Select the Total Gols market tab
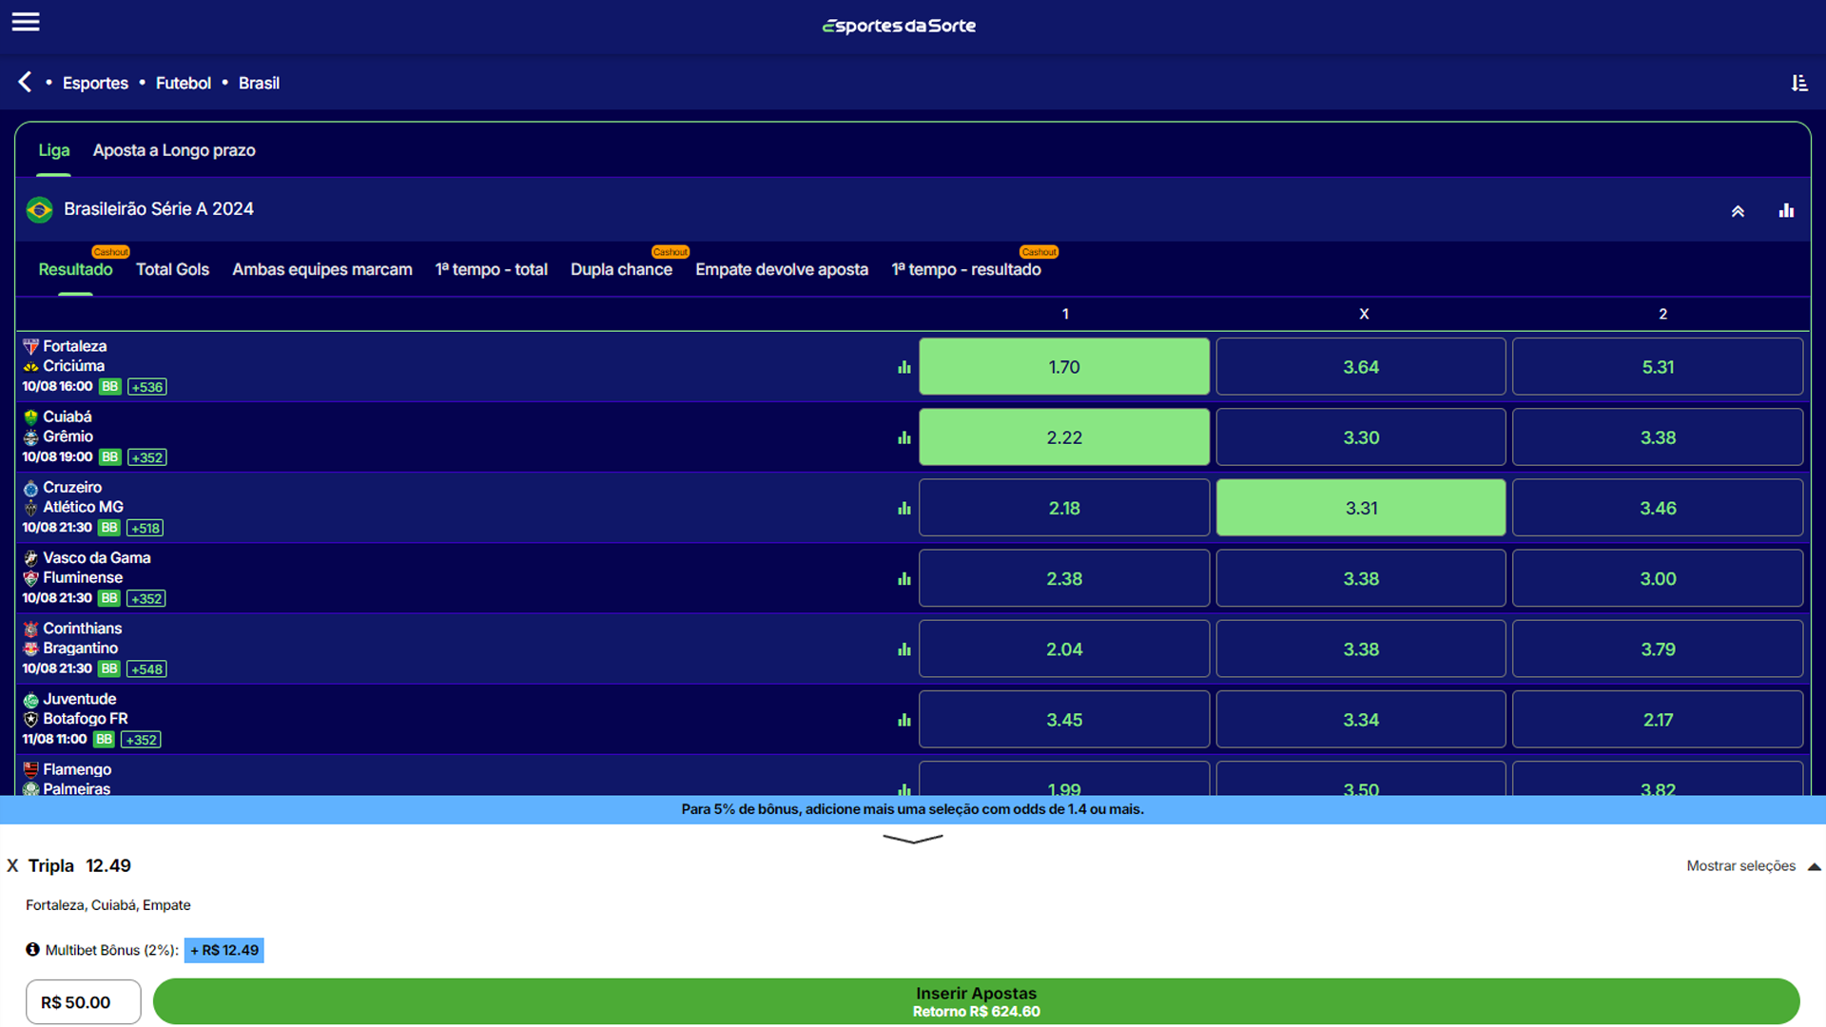Screen dimensions: 1826x1027 click(x=172, y=269)
